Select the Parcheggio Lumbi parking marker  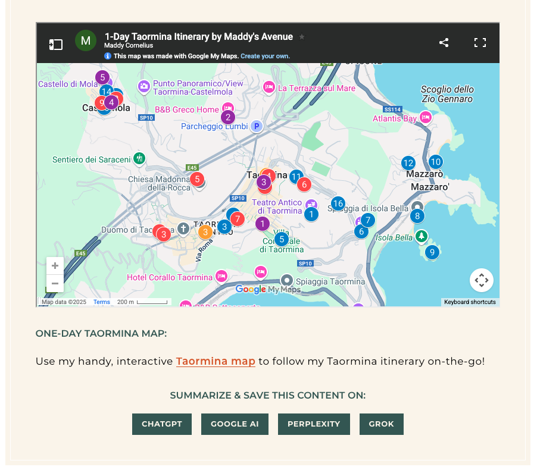click(257, 126)
